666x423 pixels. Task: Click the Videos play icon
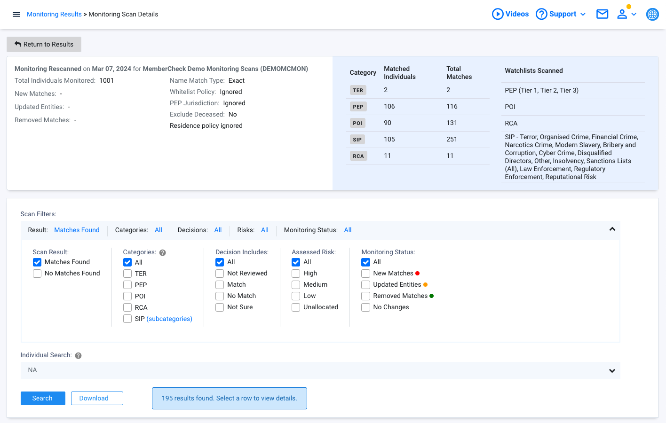pos(498,14)
